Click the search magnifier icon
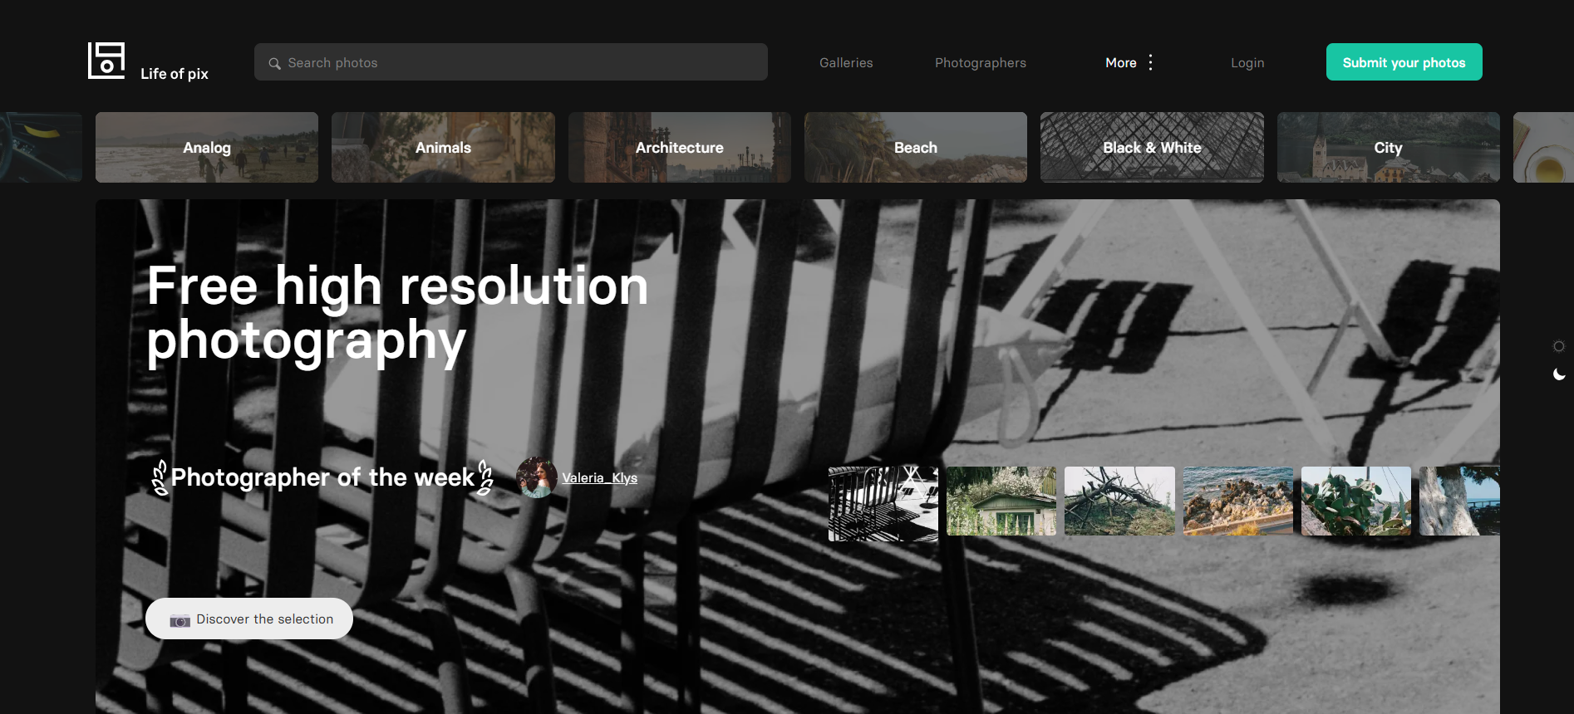The height and width of the screenshot is (714, 1574). click(x=274, y=63)
